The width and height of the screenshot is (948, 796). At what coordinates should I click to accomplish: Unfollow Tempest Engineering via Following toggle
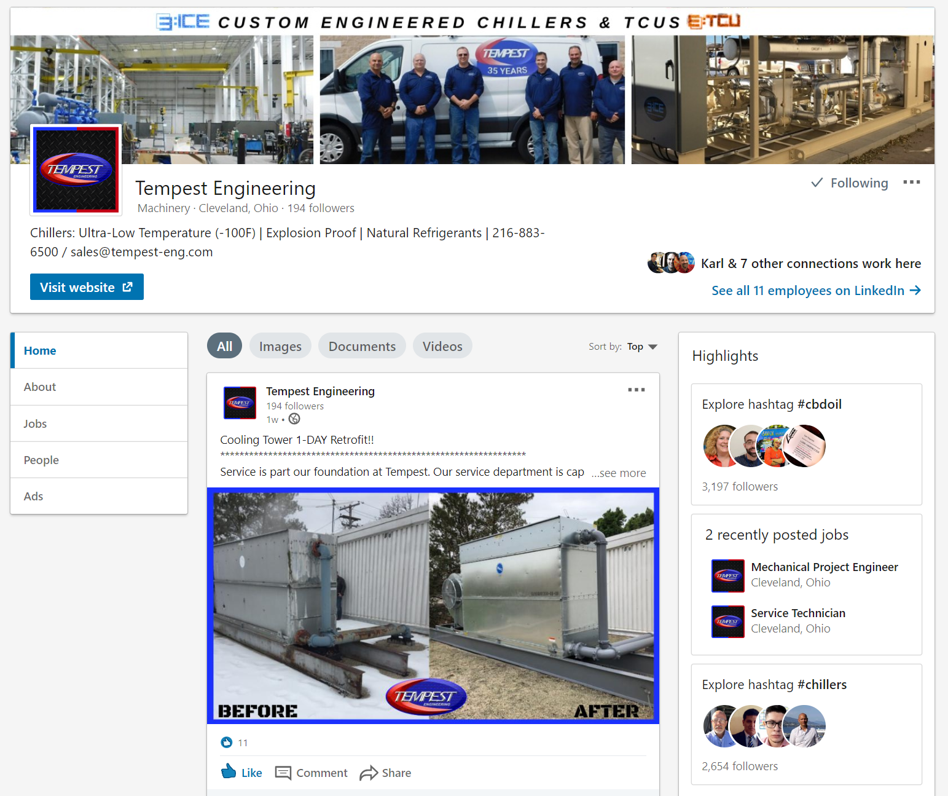point(849,183)
